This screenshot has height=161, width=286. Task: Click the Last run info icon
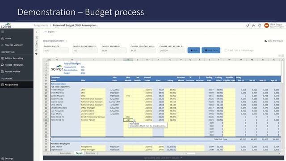[226, 51]
